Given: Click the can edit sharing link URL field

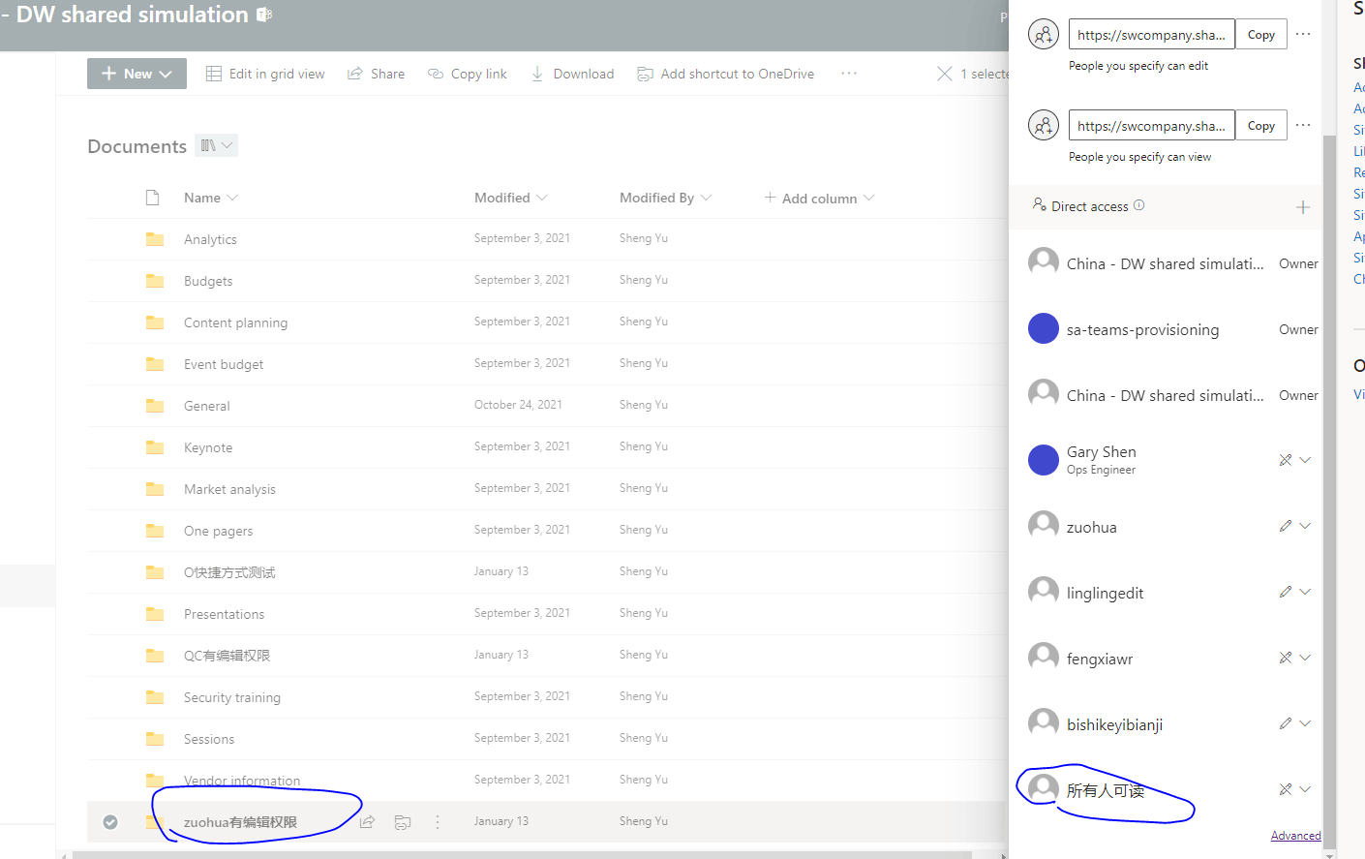Looking at the screenshot, I should coord(1151,35).
